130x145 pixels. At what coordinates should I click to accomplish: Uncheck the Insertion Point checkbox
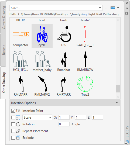(x=13, y=111)
